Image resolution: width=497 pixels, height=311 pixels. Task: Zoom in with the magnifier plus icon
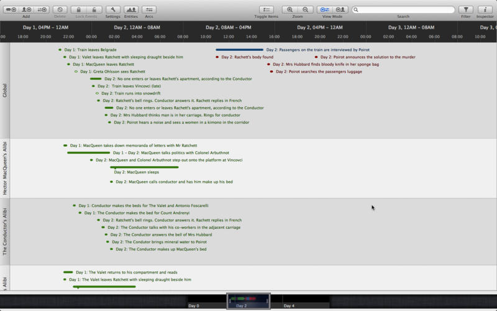pos(290,9)
